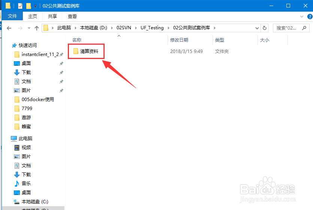Expand chevron after 02公共测试案例库 breadcrumb
The image size is (313, 210).
pos(214,28)
